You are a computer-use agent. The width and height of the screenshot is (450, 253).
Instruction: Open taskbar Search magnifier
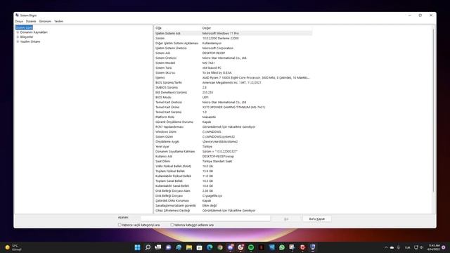(x=148, y=247)
